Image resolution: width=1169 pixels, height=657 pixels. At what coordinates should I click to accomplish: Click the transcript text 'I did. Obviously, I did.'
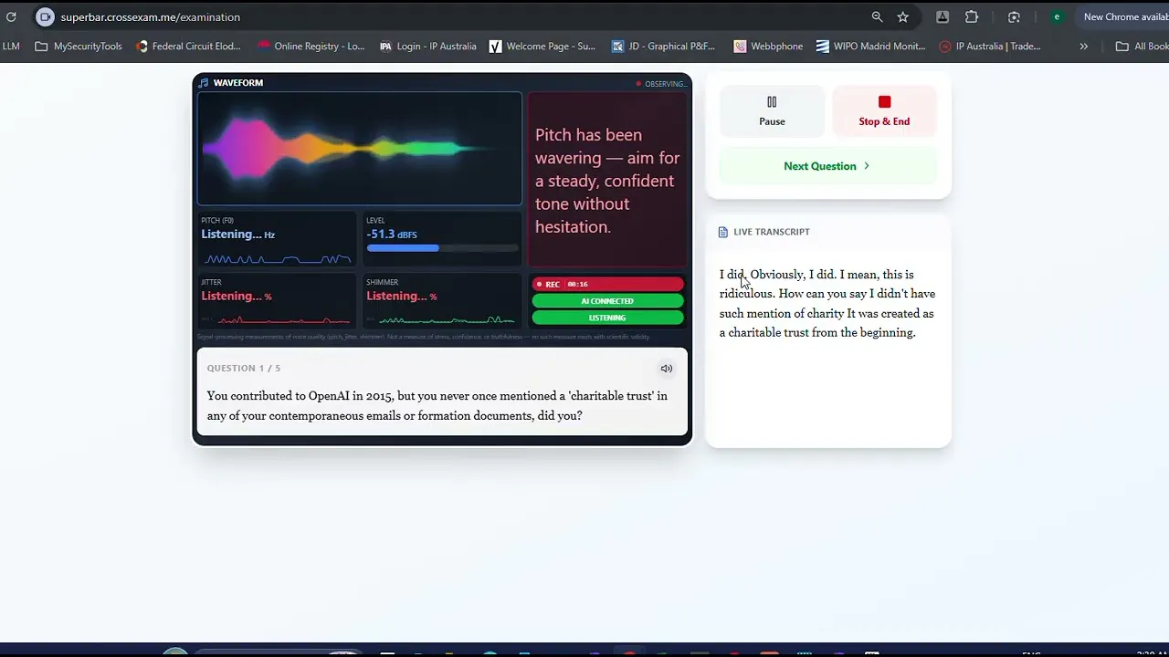point(777,275)
